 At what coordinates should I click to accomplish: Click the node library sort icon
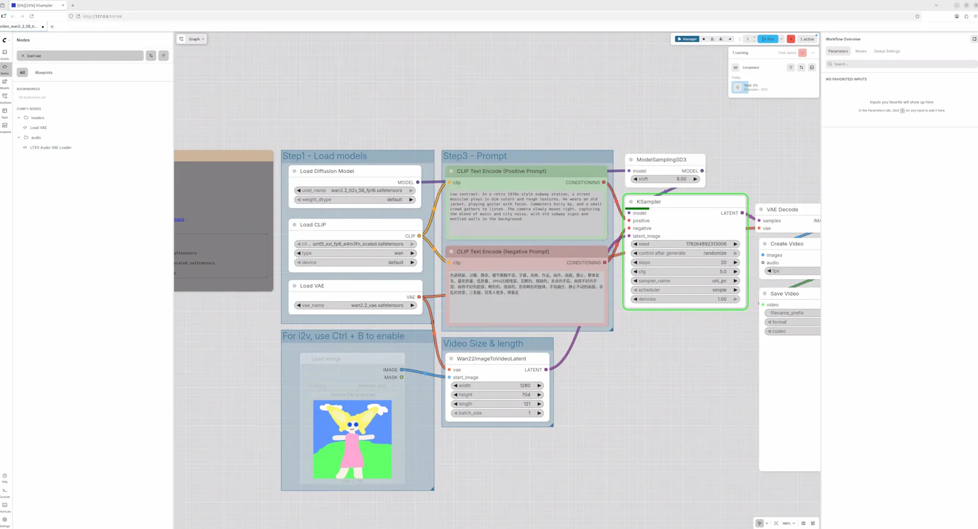coord(151,56)
